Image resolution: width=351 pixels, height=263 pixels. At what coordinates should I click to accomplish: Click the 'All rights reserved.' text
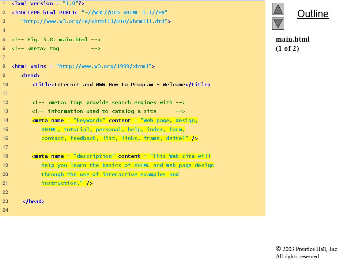tap(298, 256)
